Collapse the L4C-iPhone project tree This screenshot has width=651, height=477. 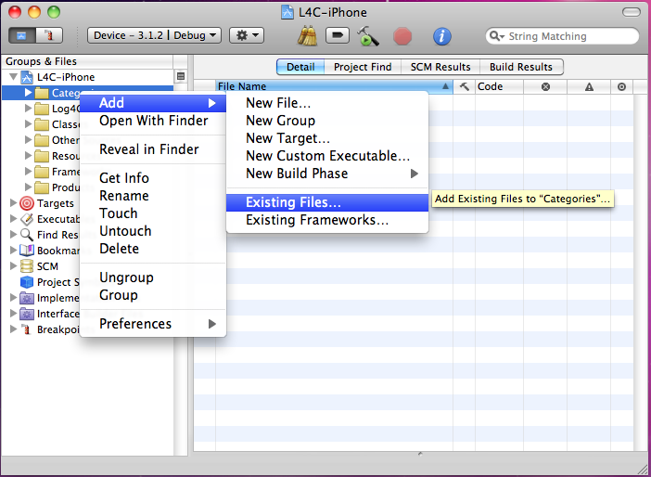click(x=13, y=77)
